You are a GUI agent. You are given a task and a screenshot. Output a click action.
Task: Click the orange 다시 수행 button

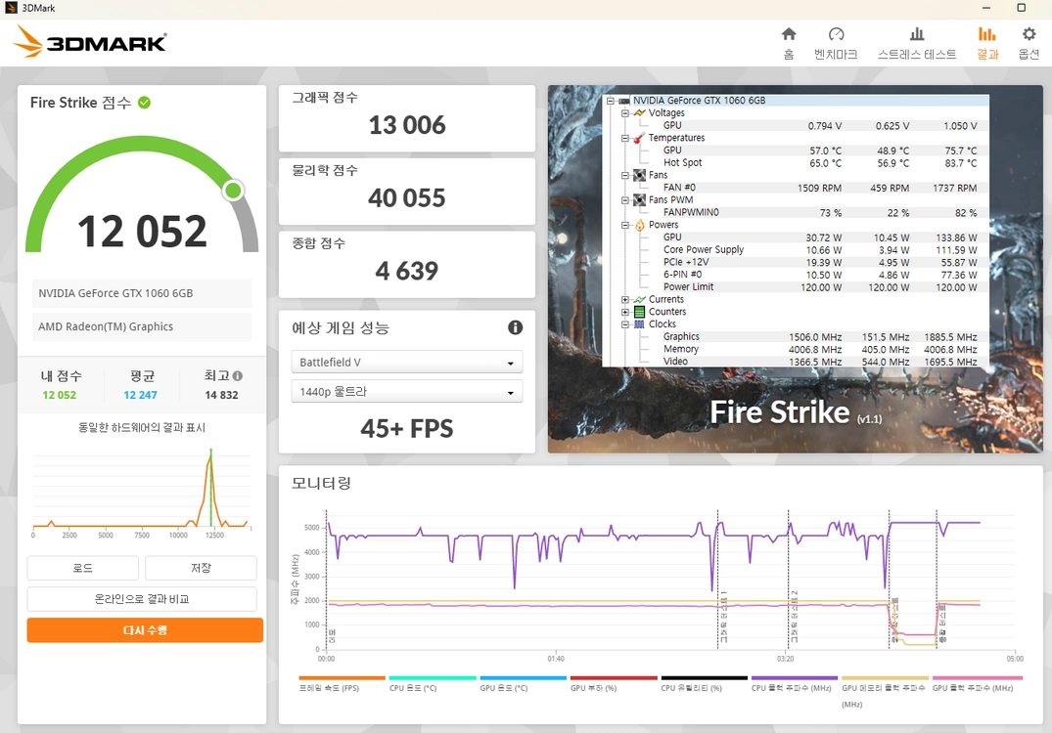(145, 629)
